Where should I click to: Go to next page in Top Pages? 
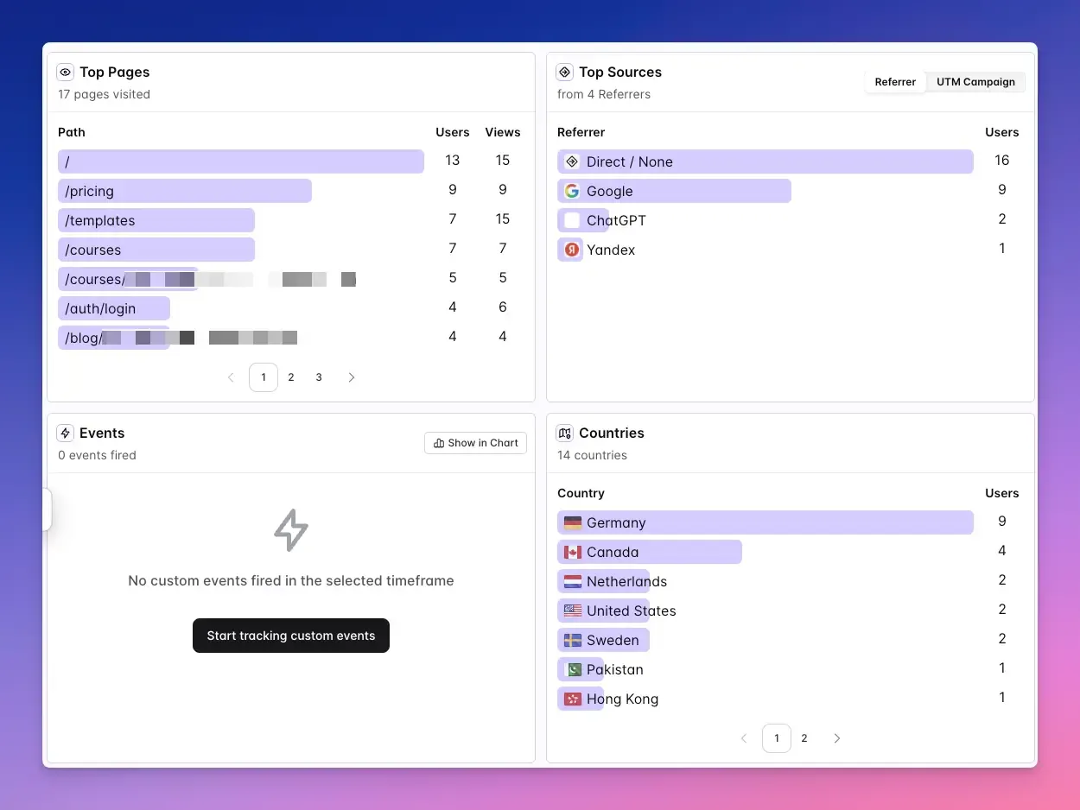coord(351,377)
